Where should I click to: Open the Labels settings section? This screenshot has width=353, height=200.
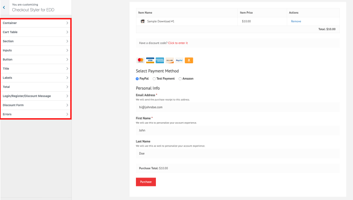(36, 78)
